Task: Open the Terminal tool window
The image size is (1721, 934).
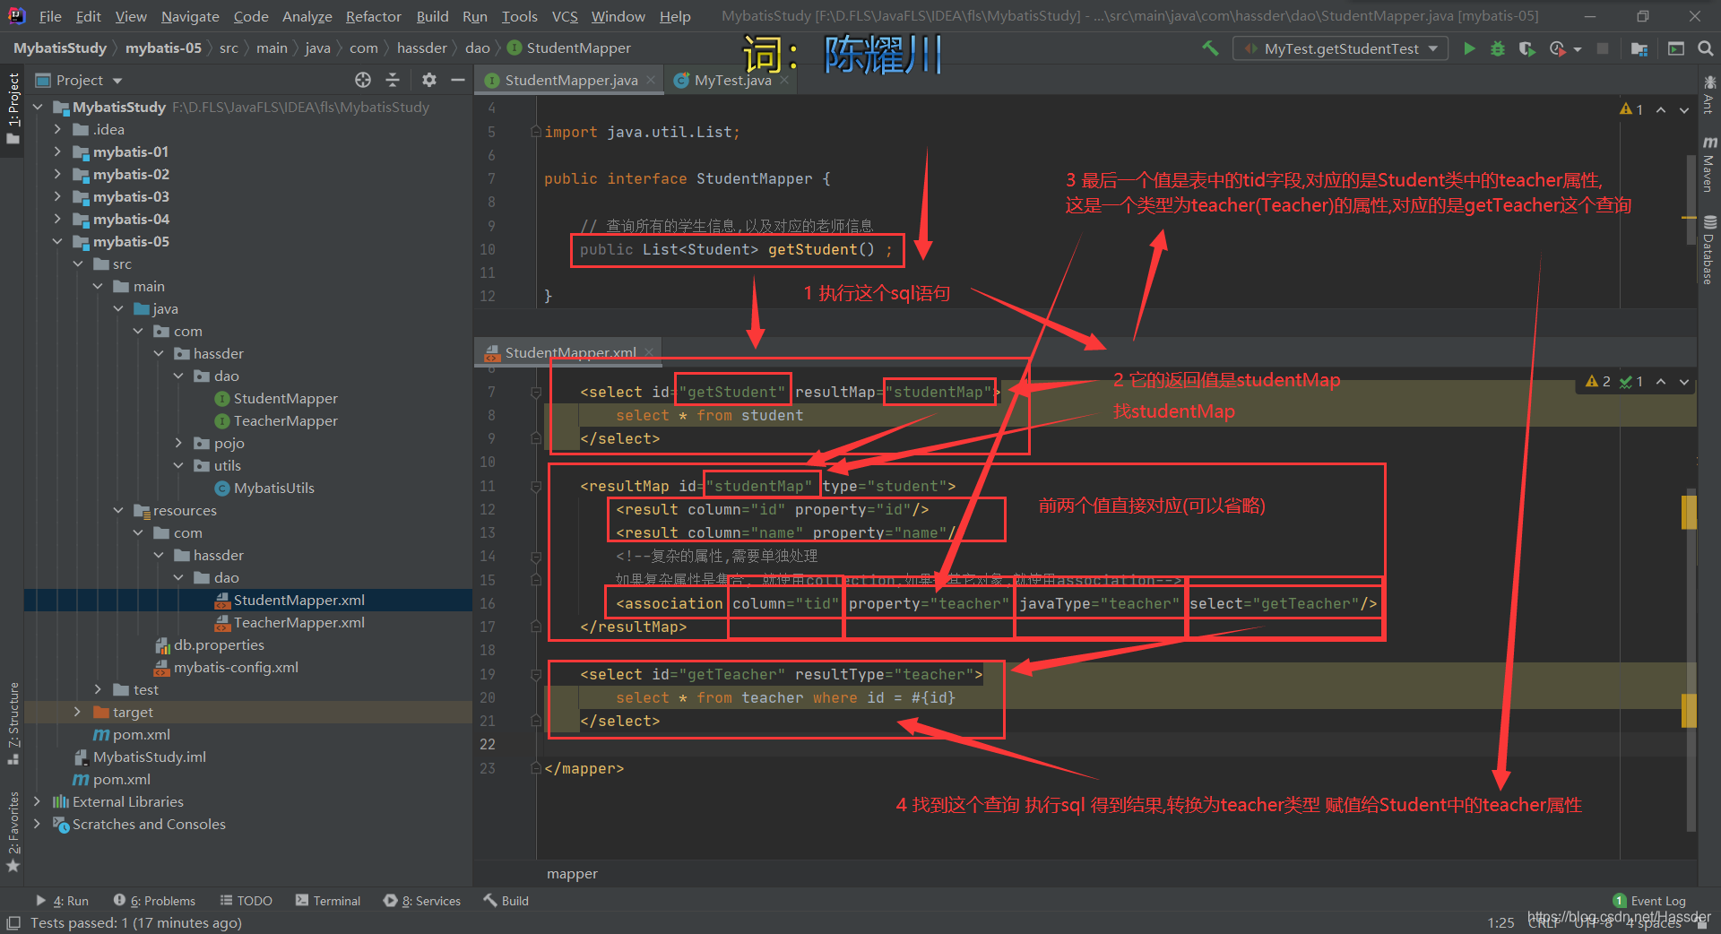Action: coord(328,901)
